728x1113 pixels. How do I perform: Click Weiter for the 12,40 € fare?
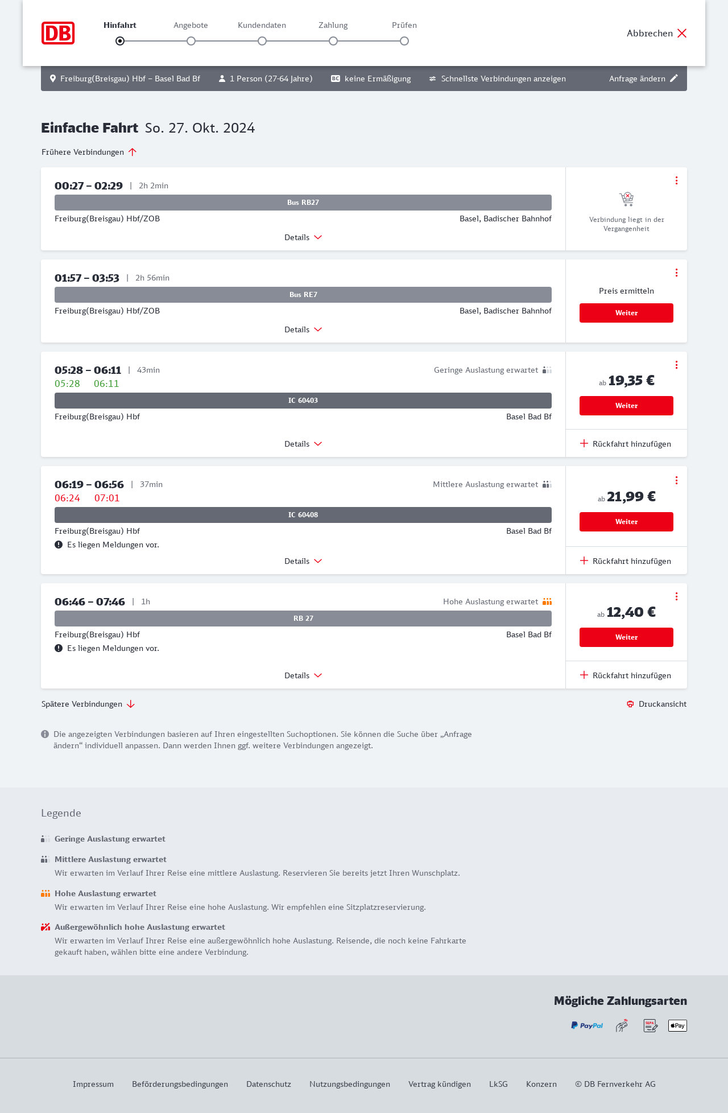(x=626, y=637)
